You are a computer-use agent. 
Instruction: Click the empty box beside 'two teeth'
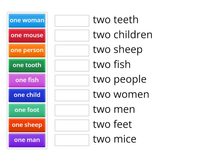(x=72, y=21)
